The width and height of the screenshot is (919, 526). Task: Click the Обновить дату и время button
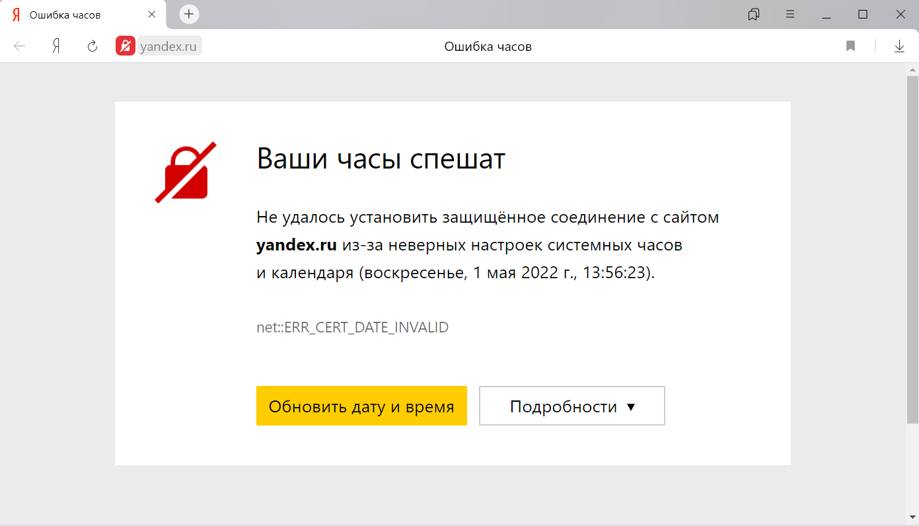tap(361, 406)
